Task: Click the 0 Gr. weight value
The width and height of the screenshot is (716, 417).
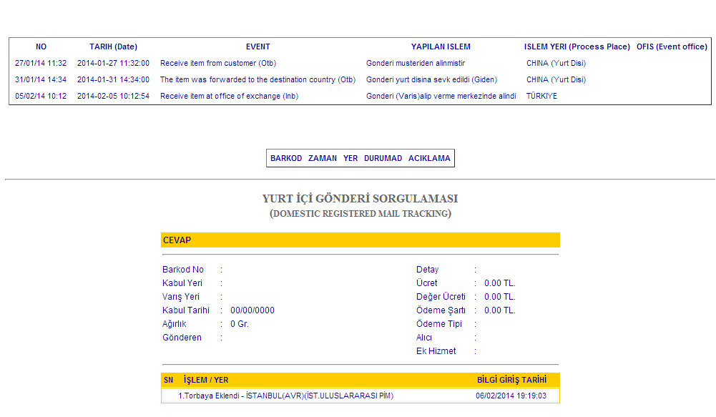Action: pos(240,324)
